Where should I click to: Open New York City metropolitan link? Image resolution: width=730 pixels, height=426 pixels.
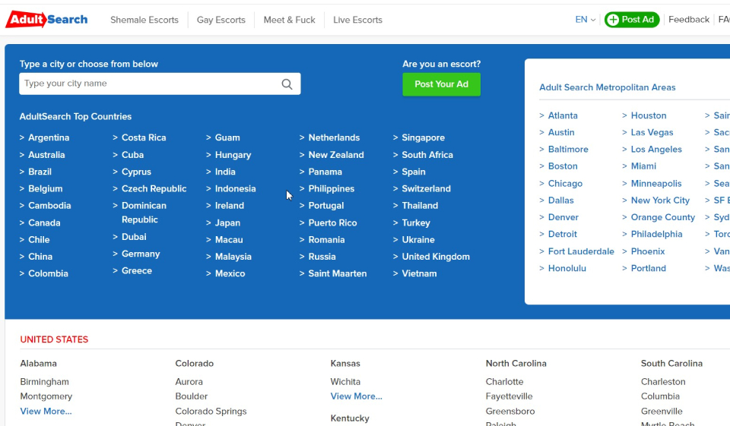[x=660, y=200]
